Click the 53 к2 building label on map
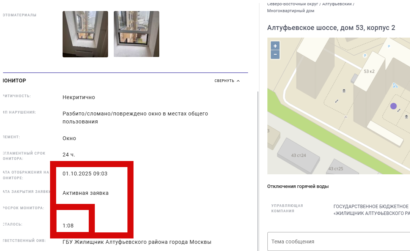The image size is (410, 251). (x=369, y=71)
